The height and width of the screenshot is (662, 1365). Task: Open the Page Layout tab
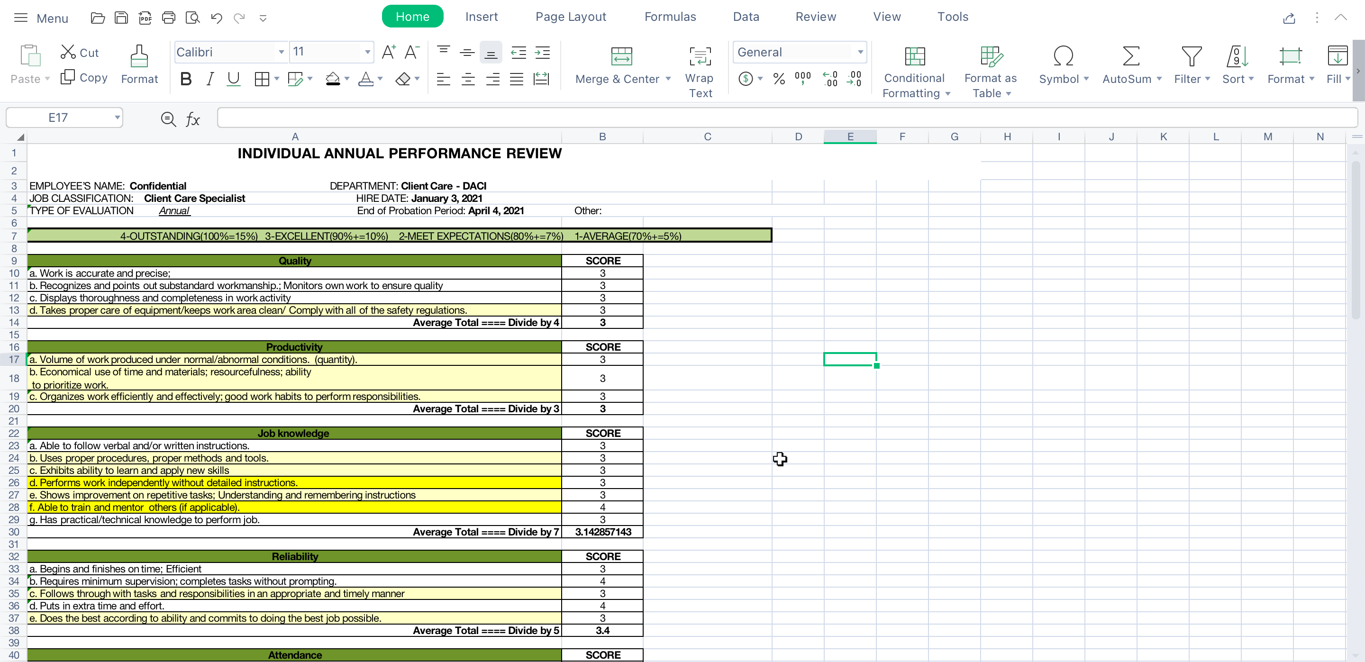pyautogui.click(x=570, y=17)
